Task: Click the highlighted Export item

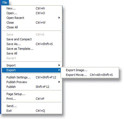Action: click(x=31, y=70)
